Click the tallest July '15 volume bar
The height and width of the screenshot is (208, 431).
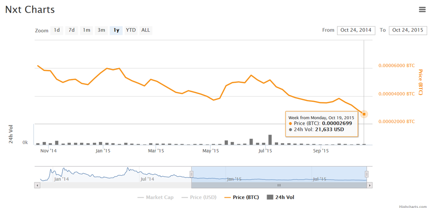point(270,140)
